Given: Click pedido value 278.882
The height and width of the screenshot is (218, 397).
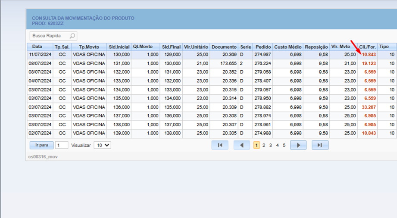Looking at the screenshot, I should (263, 107).
